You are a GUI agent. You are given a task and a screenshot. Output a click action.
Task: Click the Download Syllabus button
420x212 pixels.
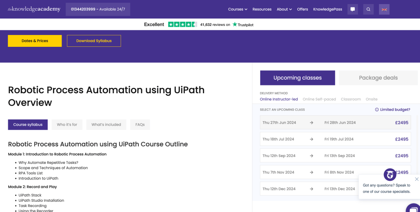(94, 41)
